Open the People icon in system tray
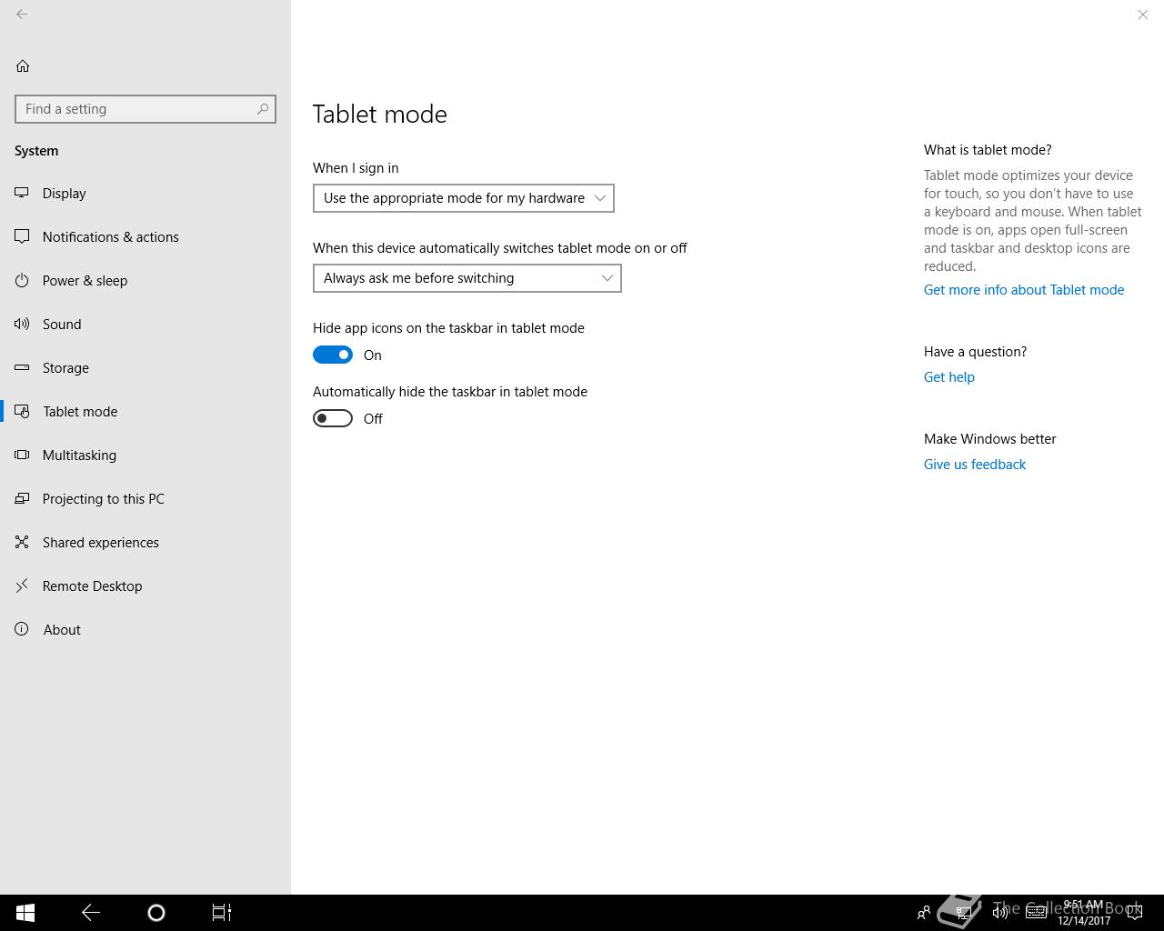 (x=924, y=913)
